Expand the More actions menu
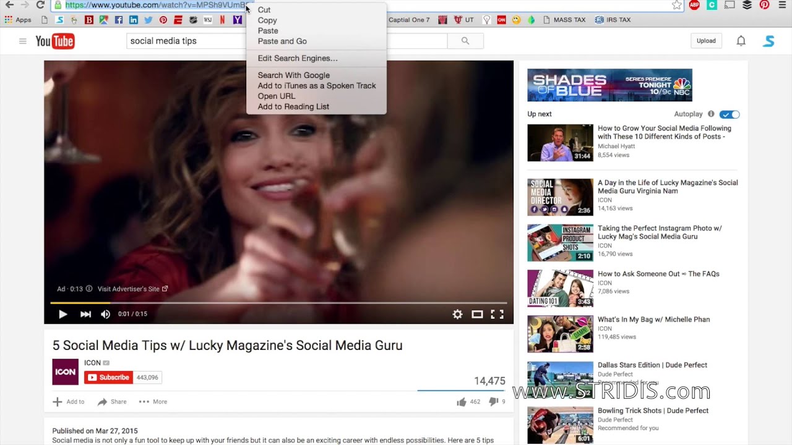The height and width of the screenshot is (445, 792). pyautogui.click(x=153, y=402)
